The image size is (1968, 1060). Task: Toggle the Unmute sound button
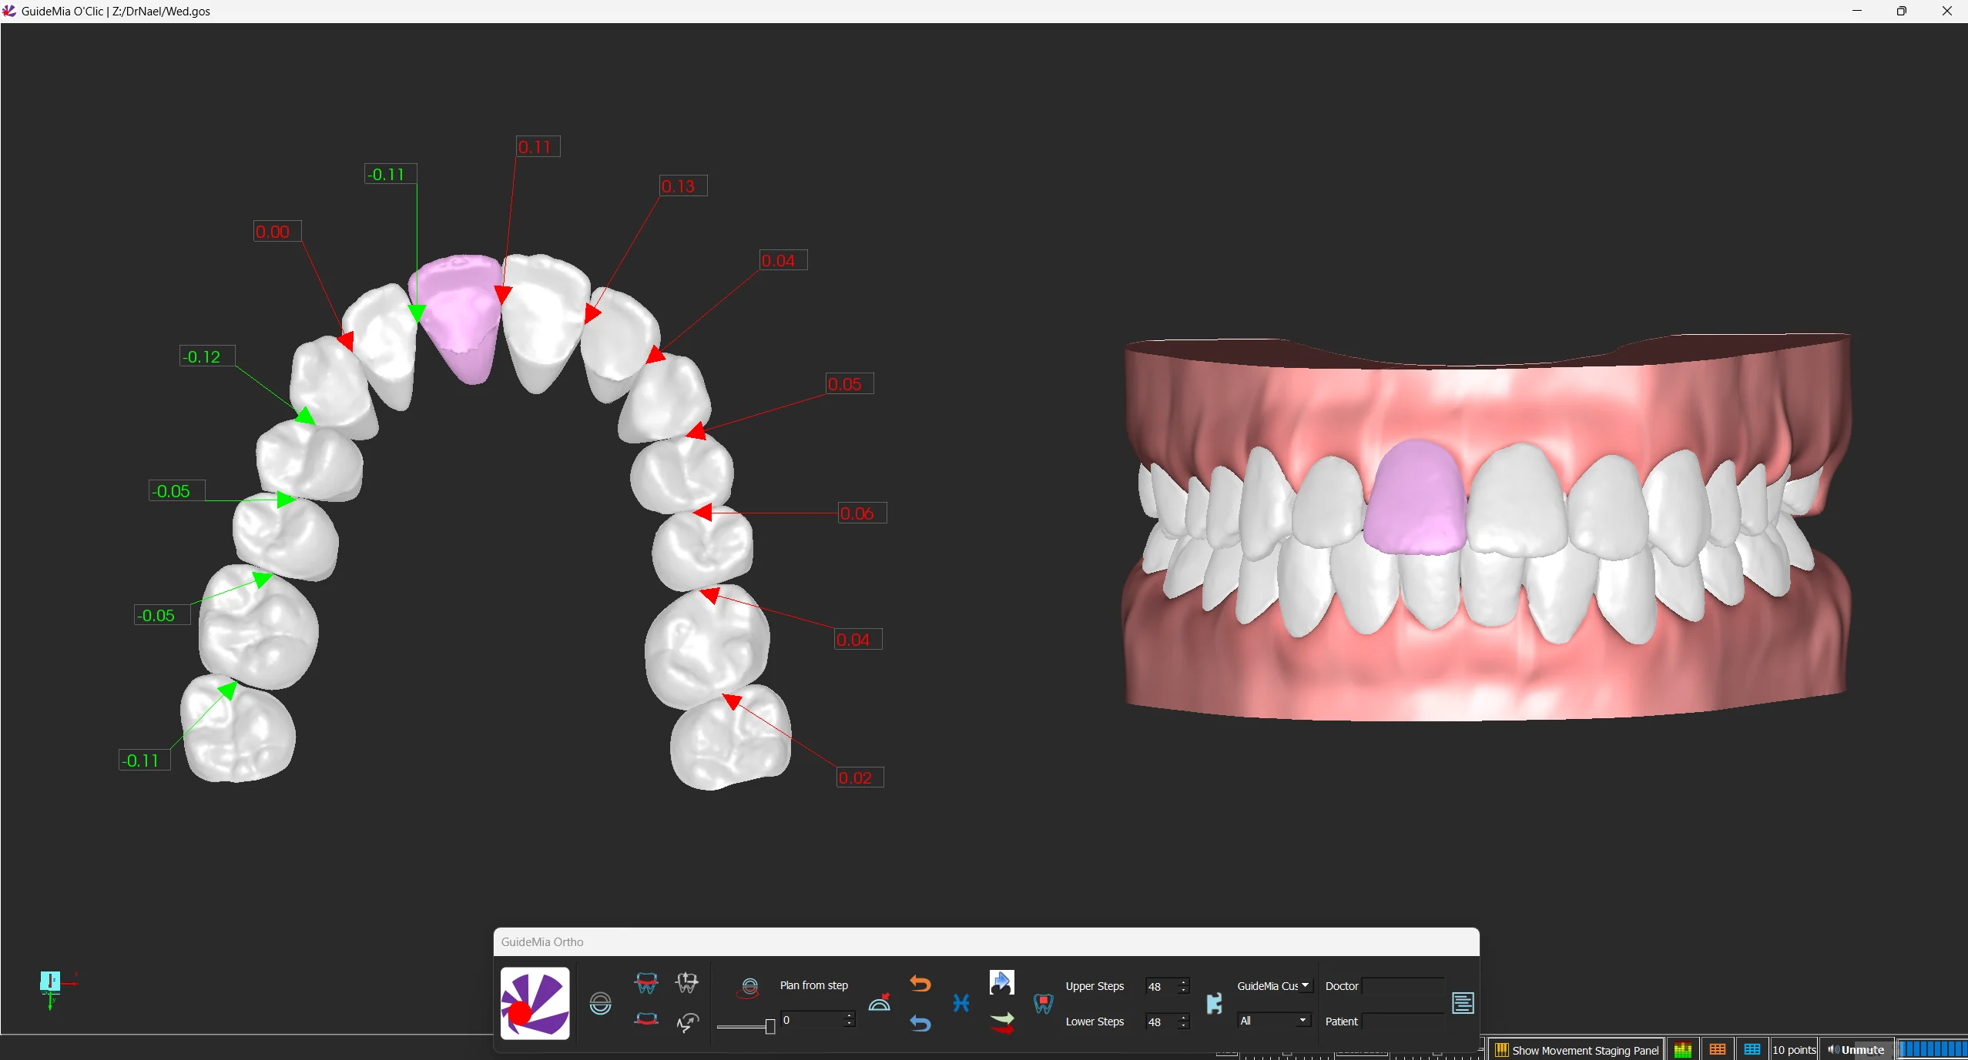tap(1856, 1050)
